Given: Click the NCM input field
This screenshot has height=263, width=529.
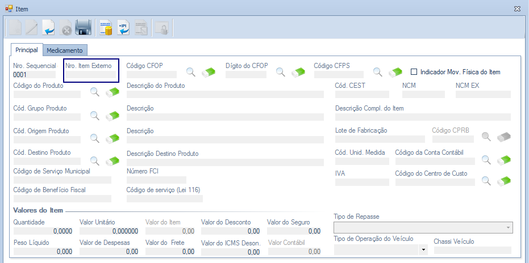Looking at the screenshot, I should click(423, 94).
